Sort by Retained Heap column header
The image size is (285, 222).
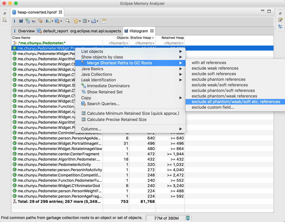[x=170, y=38]
